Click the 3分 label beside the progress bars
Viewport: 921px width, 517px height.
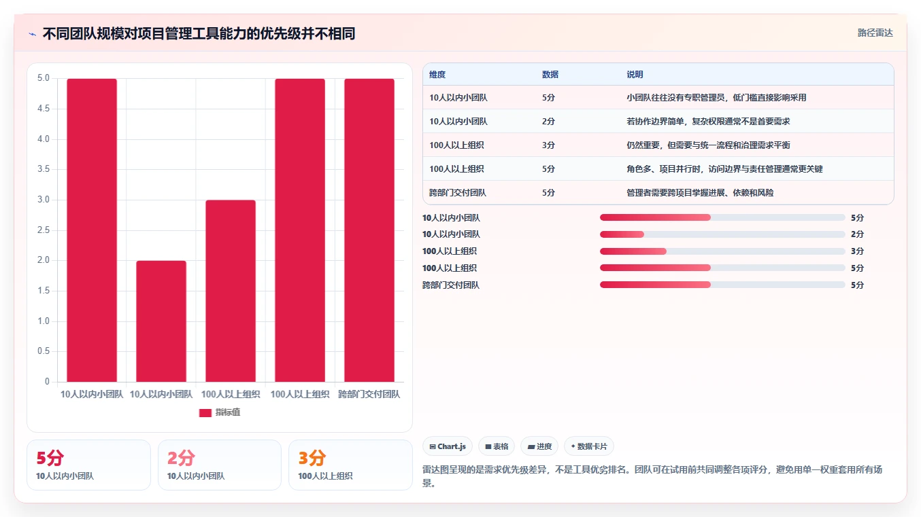(x=857, y=251)
